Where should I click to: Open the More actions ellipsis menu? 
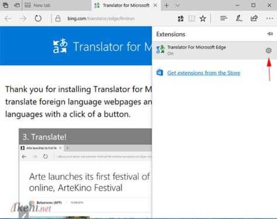pos(269,19)
